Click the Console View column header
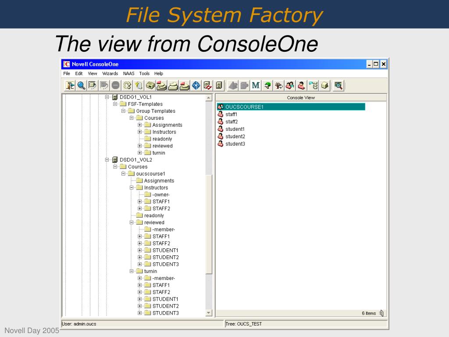449x337 pixels. [x=301, y=97]
